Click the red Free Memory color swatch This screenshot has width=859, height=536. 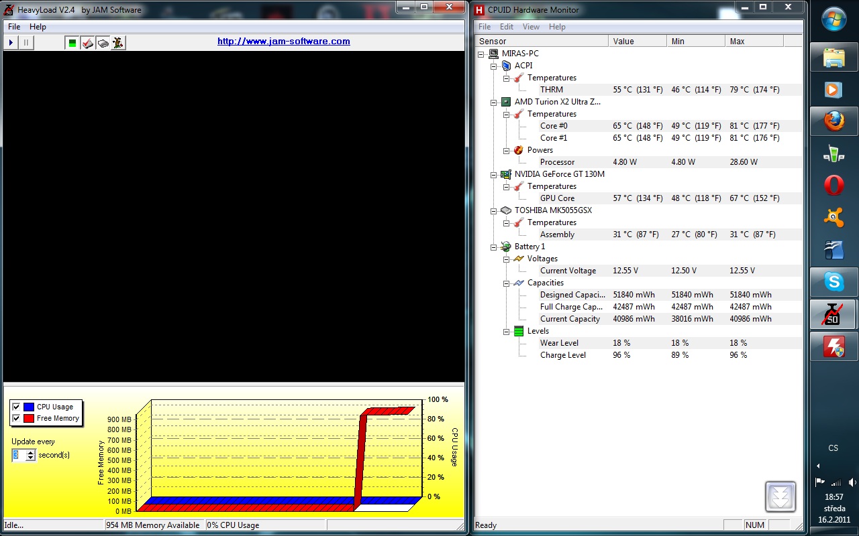click(x=29, y=418)
